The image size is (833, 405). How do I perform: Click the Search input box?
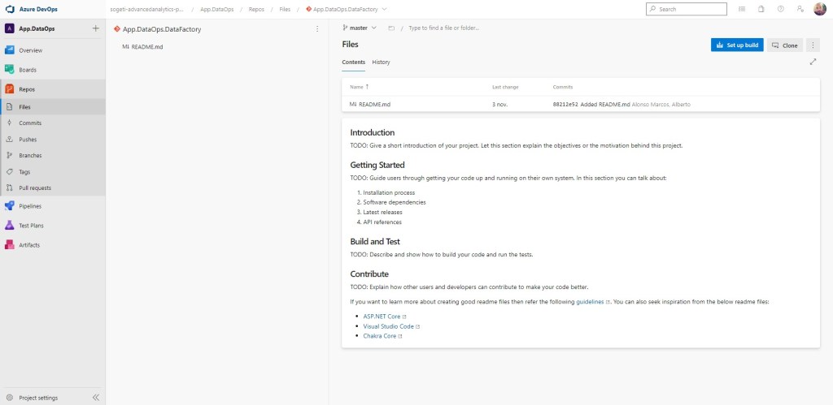[x=688, y=9]
